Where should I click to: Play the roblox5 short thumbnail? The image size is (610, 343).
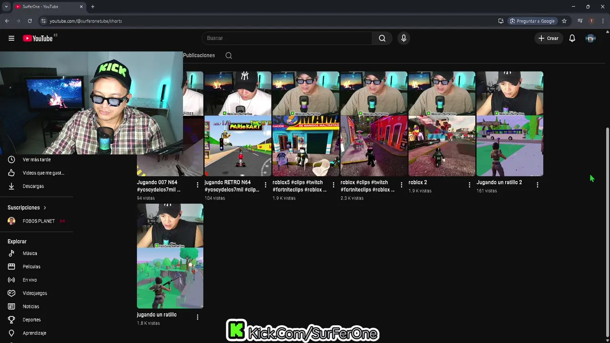pyautogui.click(x=306, y=124)
